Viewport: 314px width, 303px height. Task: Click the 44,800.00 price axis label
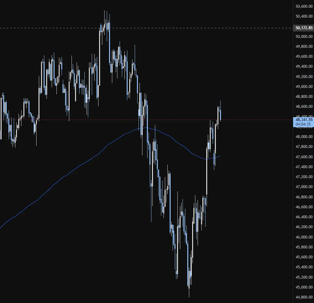click(304, 297)
